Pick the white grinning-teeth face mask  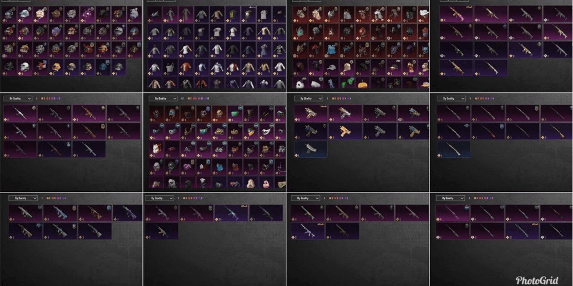click(x=266, y=131)
